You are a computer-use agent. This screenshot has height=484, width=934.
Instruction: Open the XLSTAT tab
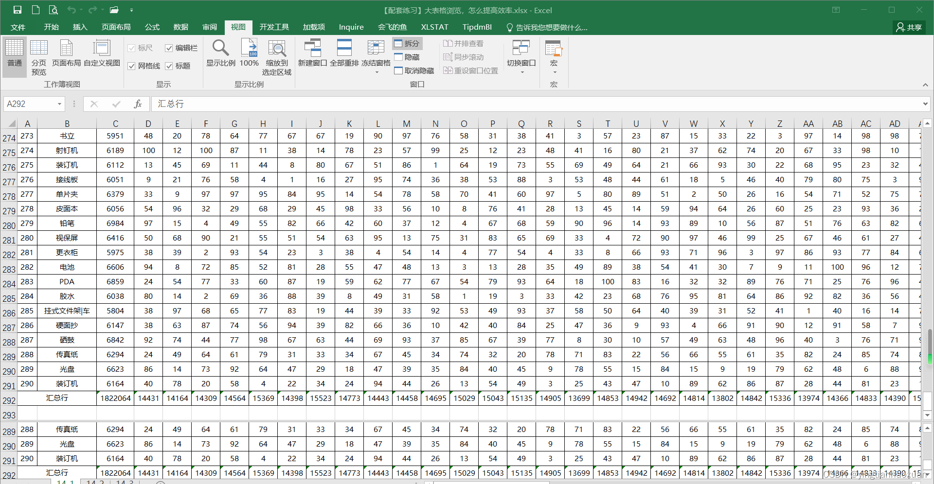pos(434,27)
